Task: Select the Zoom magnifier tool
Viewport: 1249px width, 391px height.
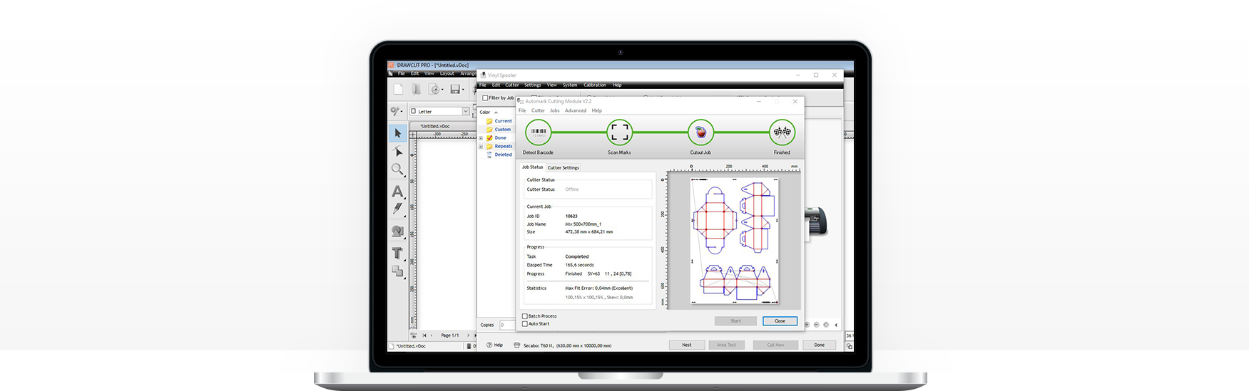Action: pyautogui.click(x=397, y=170)
